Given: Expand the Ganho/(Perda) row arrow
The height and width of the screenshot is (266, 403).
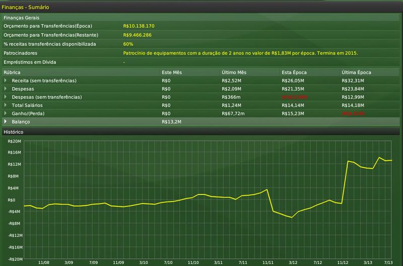Looking at the screenshot, I should click(x=6, y=113).
